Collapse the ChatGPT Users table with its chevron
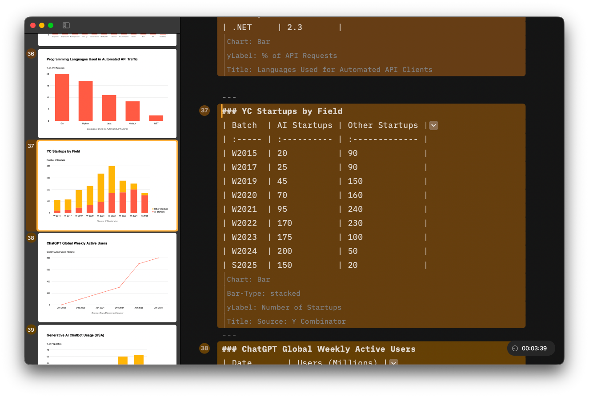This screenshot has height=397, width=589. point(393,363)
